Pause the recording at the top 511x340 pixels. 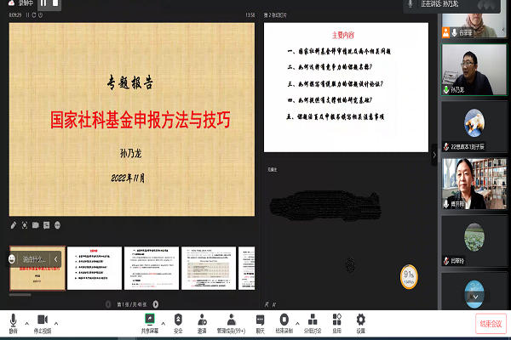pyautogui.click(x=43, y=3)
